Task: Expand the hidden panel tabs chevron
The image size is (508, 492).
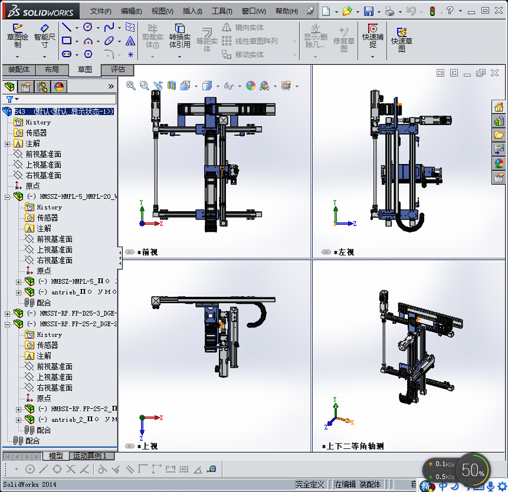Action: pos(111,87)
